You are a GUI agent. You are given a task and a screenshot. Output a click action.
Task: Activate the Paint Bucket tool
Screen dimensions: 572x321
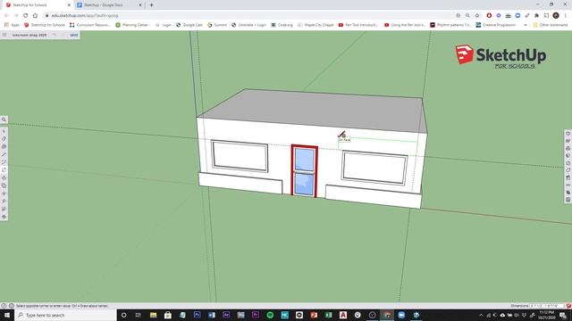(x=4, y=146)
